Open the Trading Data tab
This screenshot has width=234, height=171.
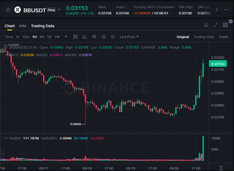click(x=43, y=26)
